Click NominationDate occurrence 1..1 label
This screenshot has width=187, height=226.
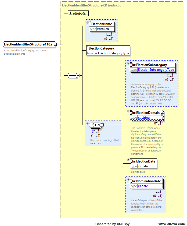(x=158, y=192)
